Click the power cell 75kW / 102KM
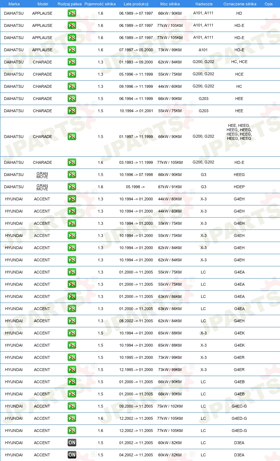Viewport: 280px width, 461px height. point(170,406)
